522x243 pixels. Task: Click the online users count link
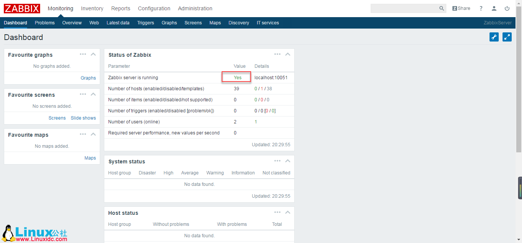point(256,121)
